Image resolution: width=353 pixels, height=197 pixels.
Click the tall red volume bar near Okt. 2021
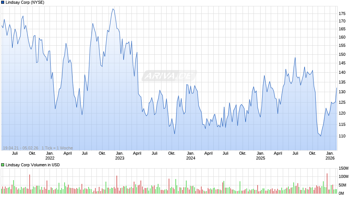30,184
